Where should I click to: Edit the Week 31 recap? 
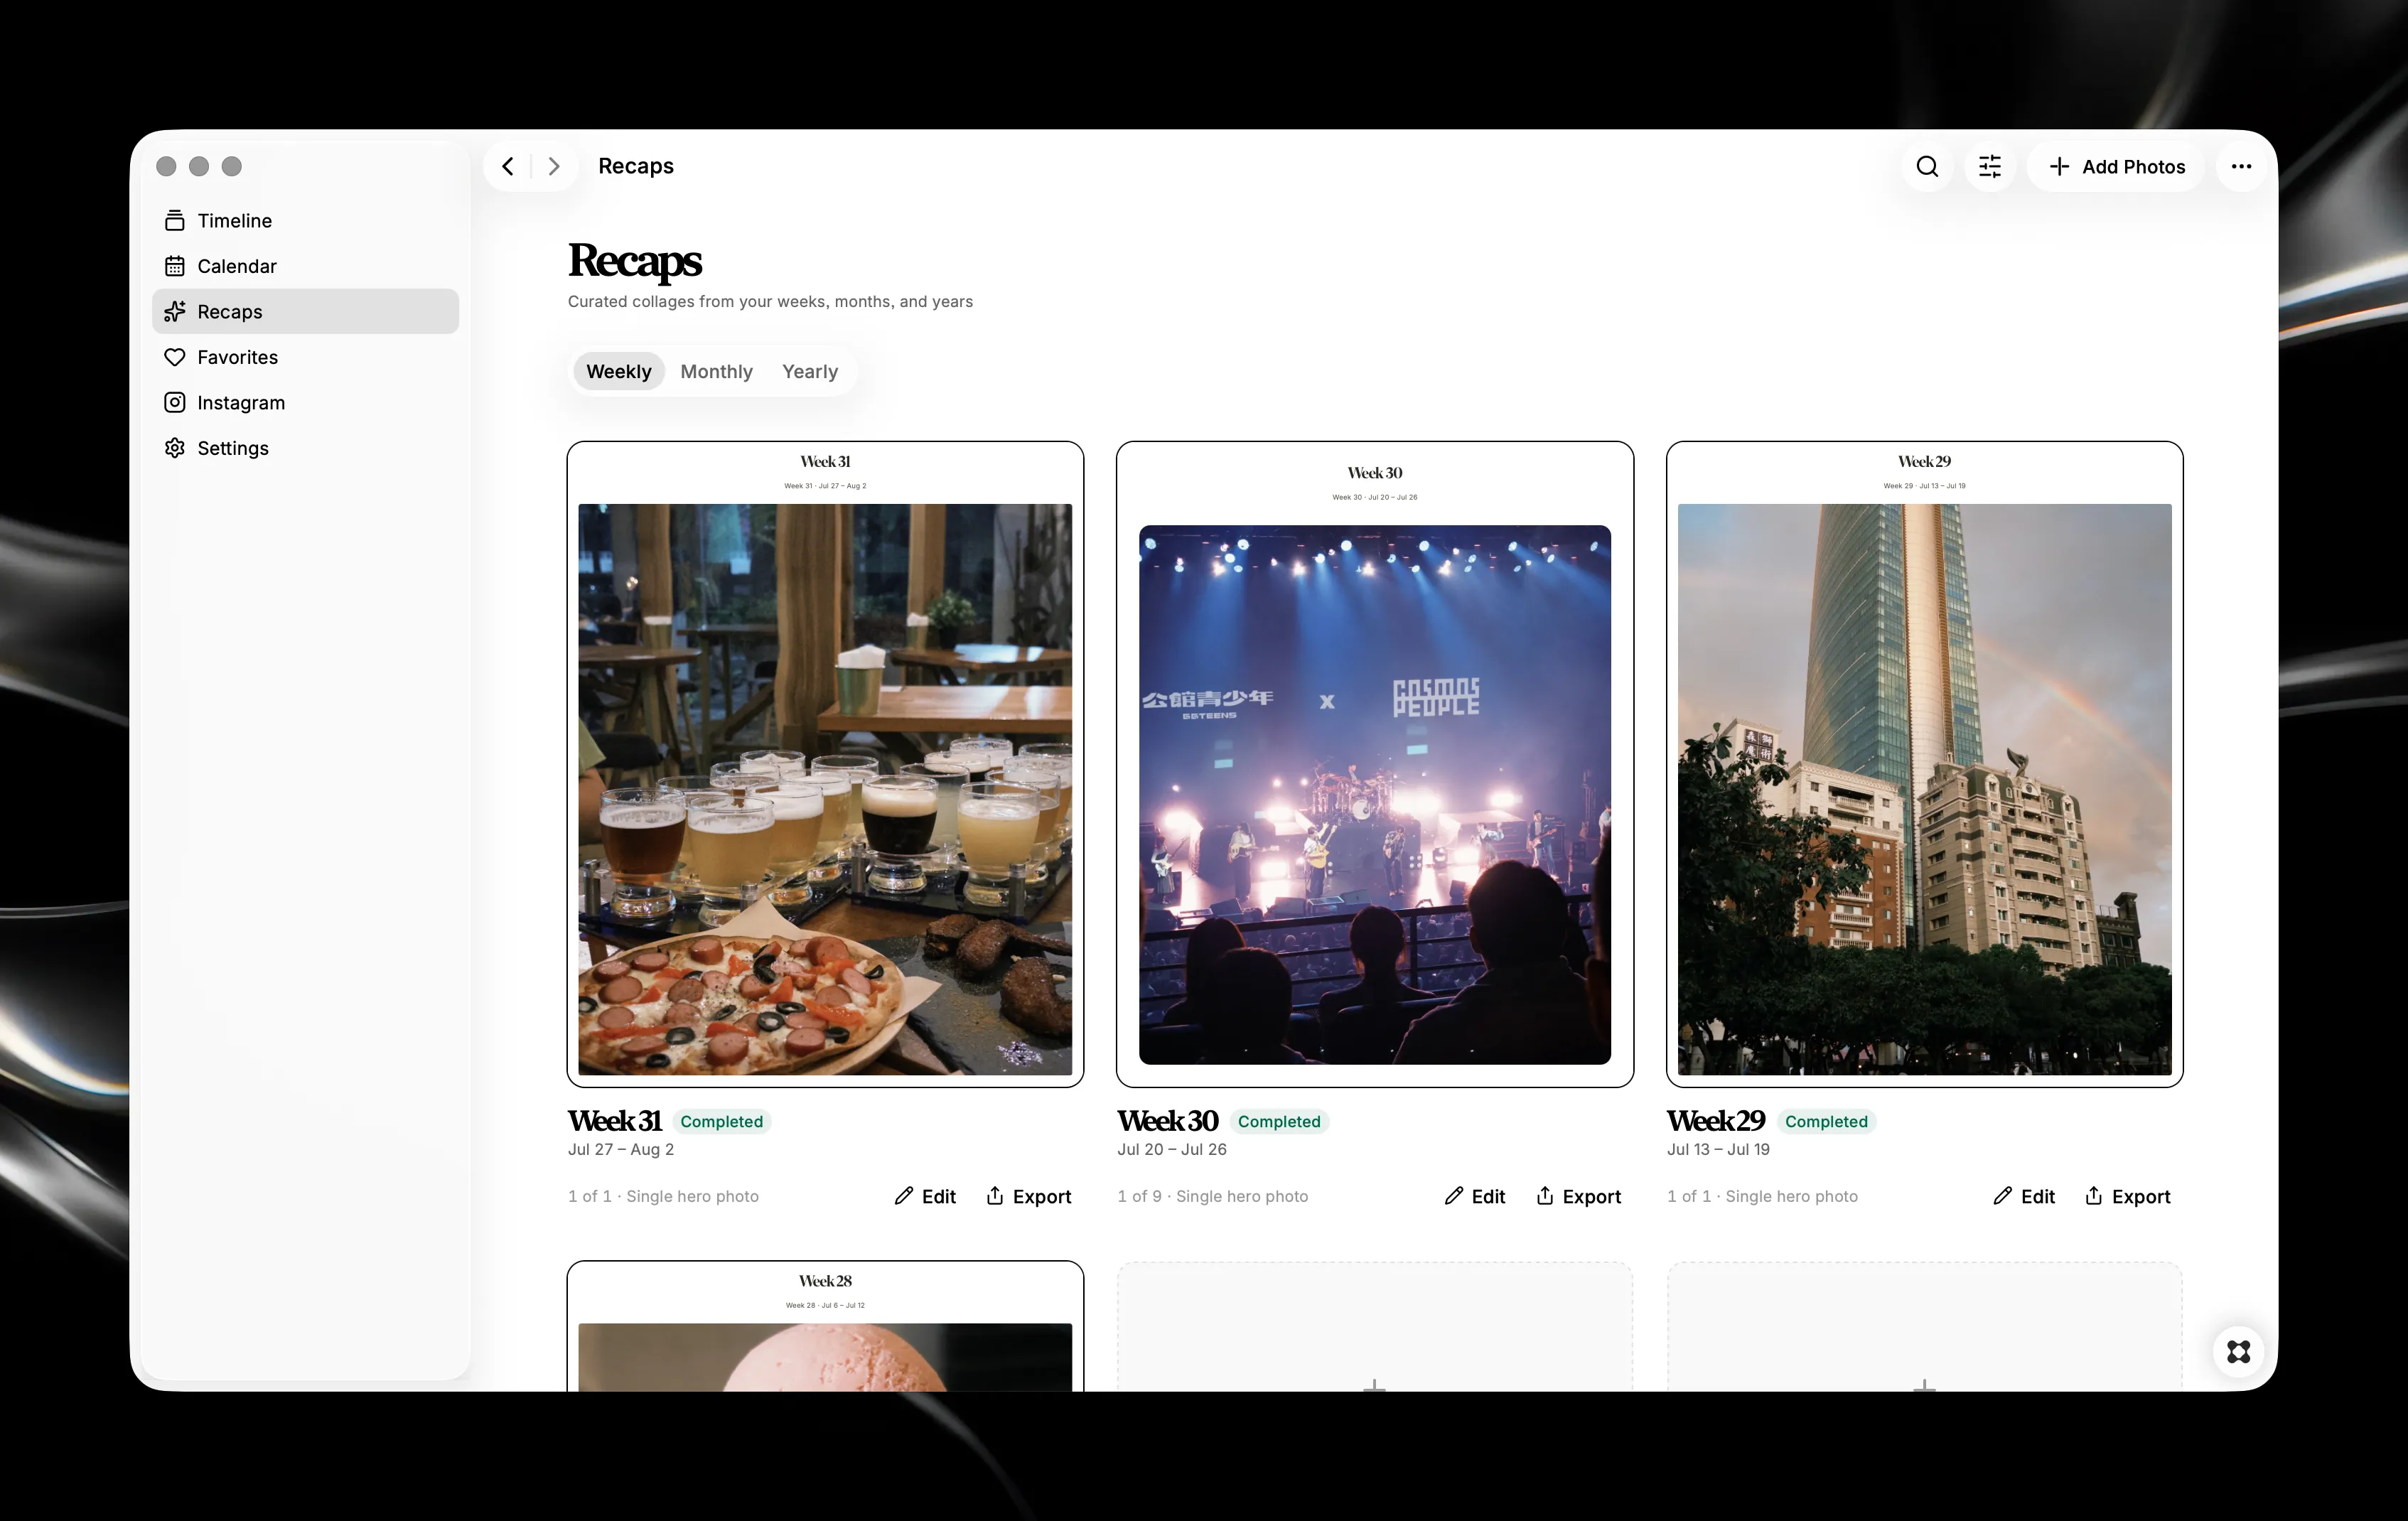pos(925,1196)
